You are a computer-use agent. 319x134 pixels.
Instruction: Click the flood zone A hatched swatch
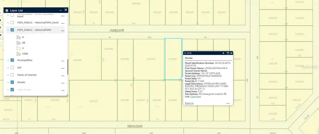point(19,37)
